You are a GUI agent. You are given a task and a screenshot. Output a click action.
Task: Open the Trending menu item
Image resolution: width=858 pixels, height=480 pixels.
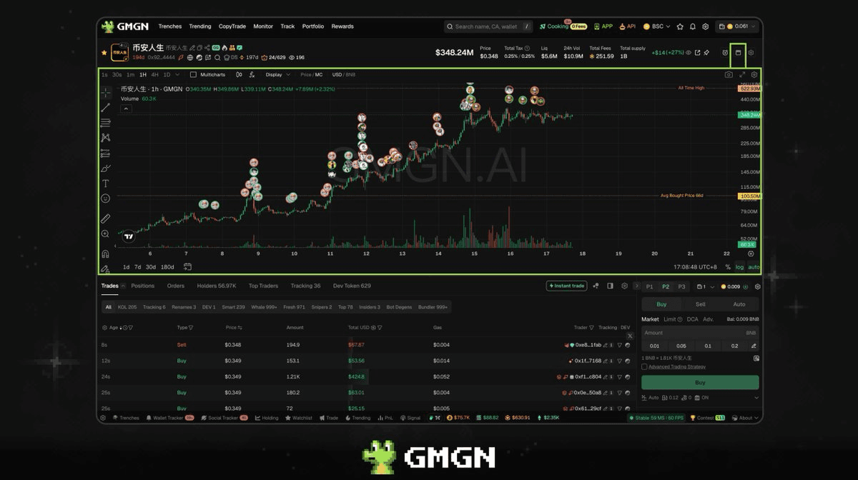coord(200,26)
